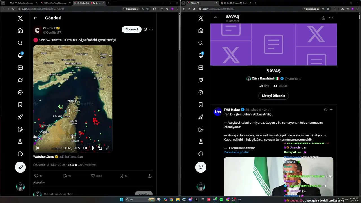
Task: Switch to X'te Clash Report TR tab
Action: 236,3
